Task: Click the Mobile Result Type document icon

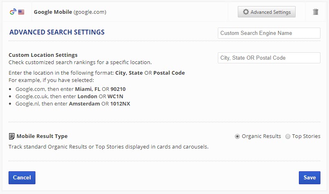Action: (12, 136)
